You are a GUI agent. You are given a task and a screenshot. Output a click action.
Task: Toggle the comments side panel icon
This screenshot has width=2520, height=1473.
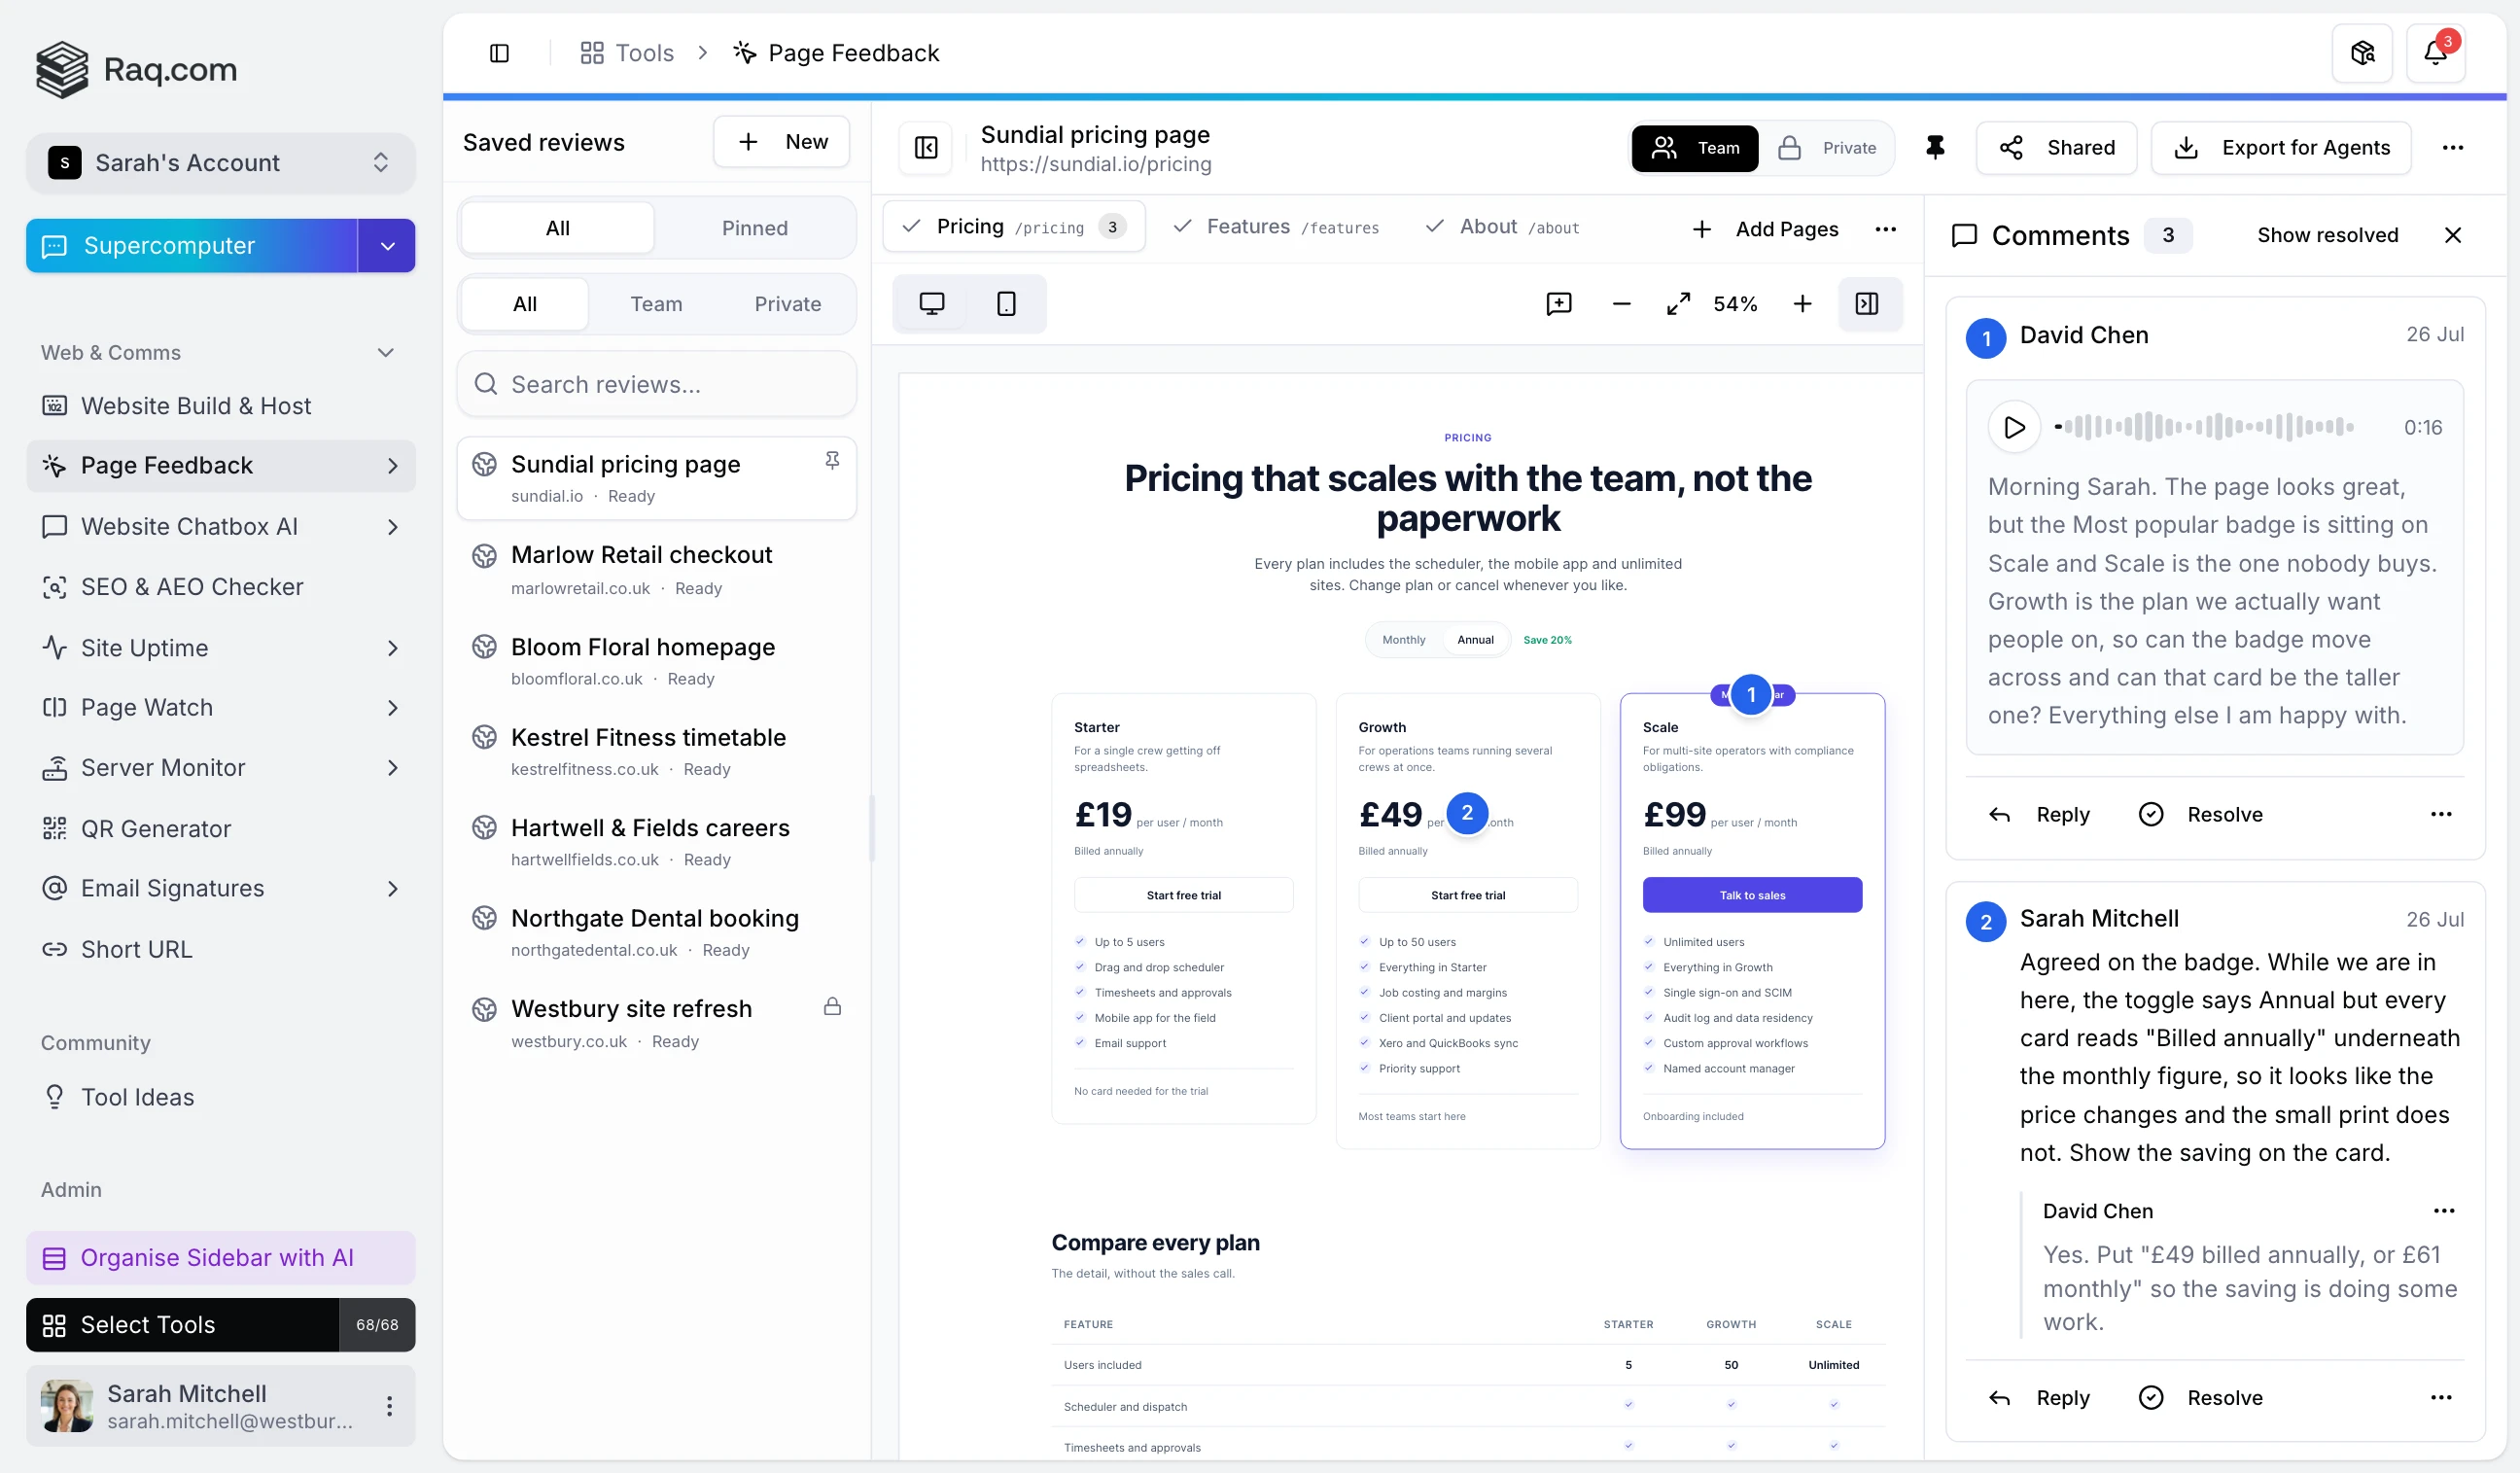[1867, 304]
